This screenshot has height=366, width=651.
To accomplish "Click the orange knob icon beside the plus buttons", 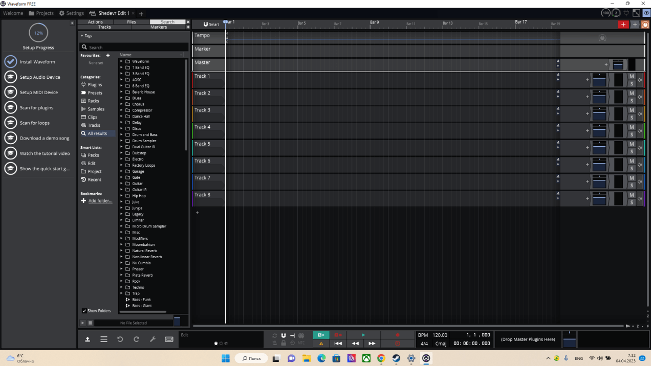I will (645, 25).
